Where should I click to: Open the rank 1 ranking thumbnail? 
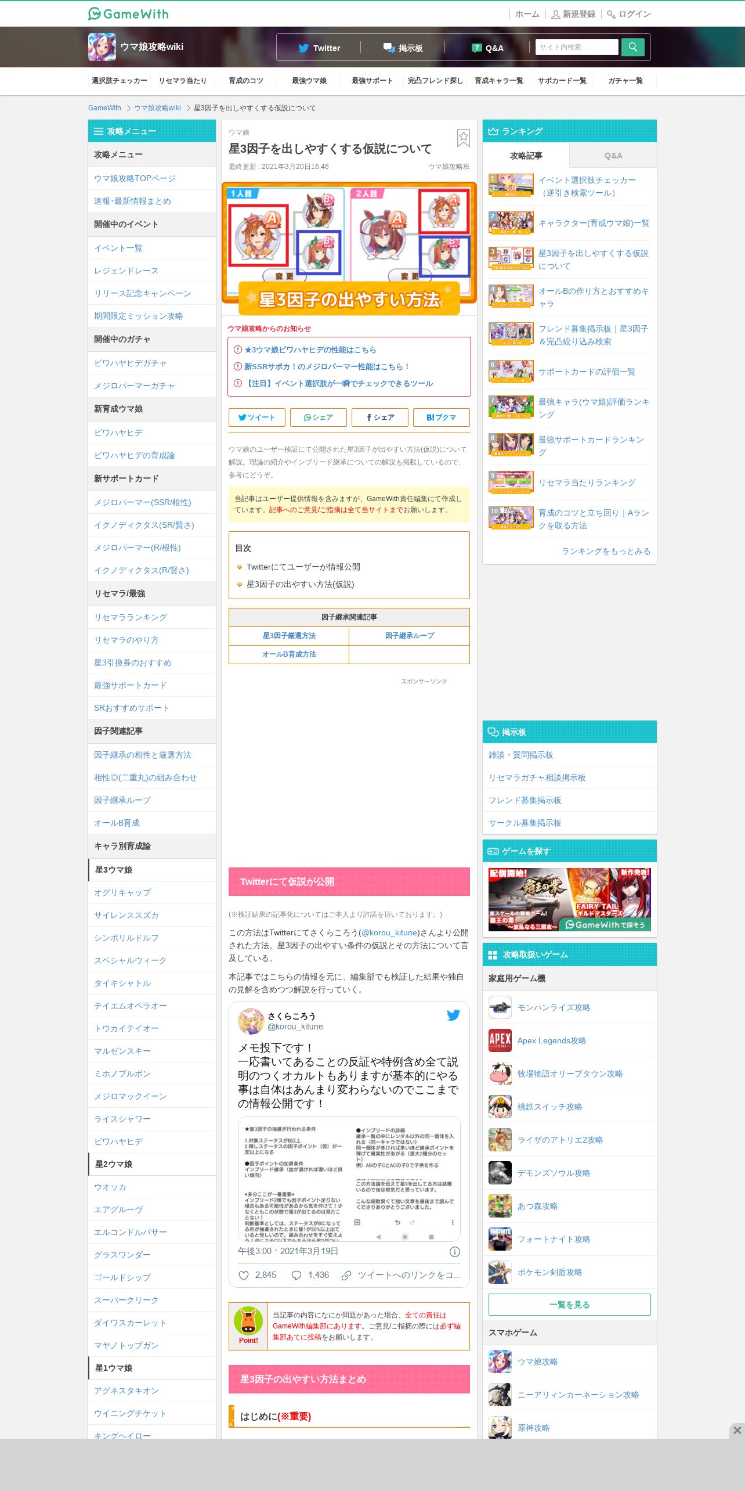pyautogui.click(x=511, y=186)
